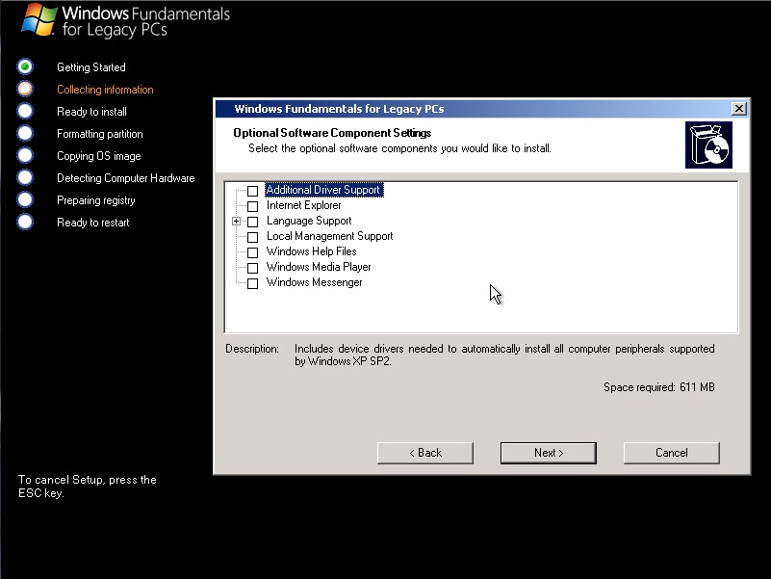Enable the Internet Explorer component checkbox
The width and height of the screenshot is (771, 579).
pyautogui.click(x=252, y=205)
